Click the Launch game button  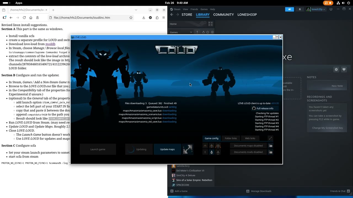[98, 149]
